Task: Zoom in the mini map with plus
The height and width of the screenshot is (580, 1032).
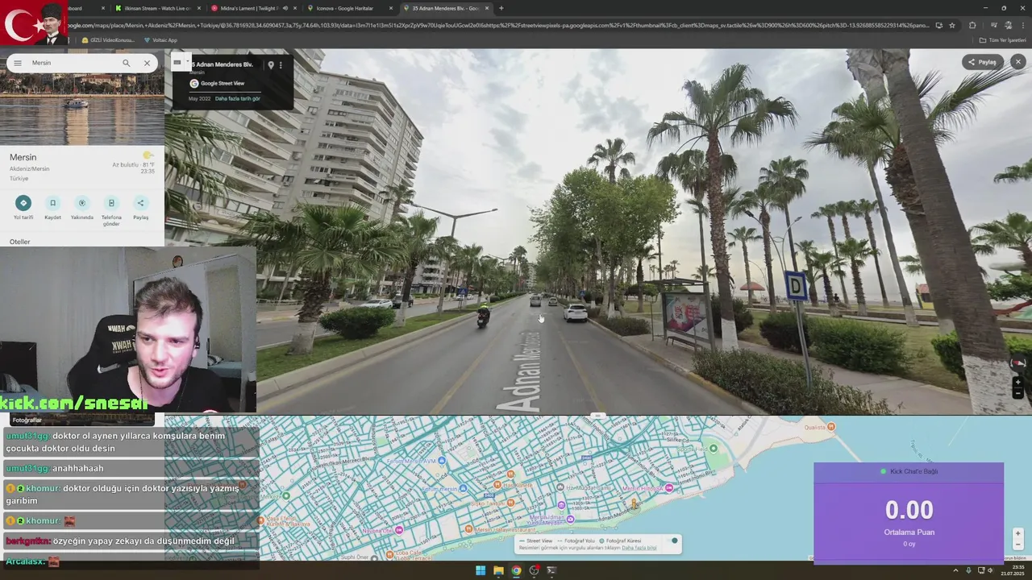Action: tap(1017, 533)
